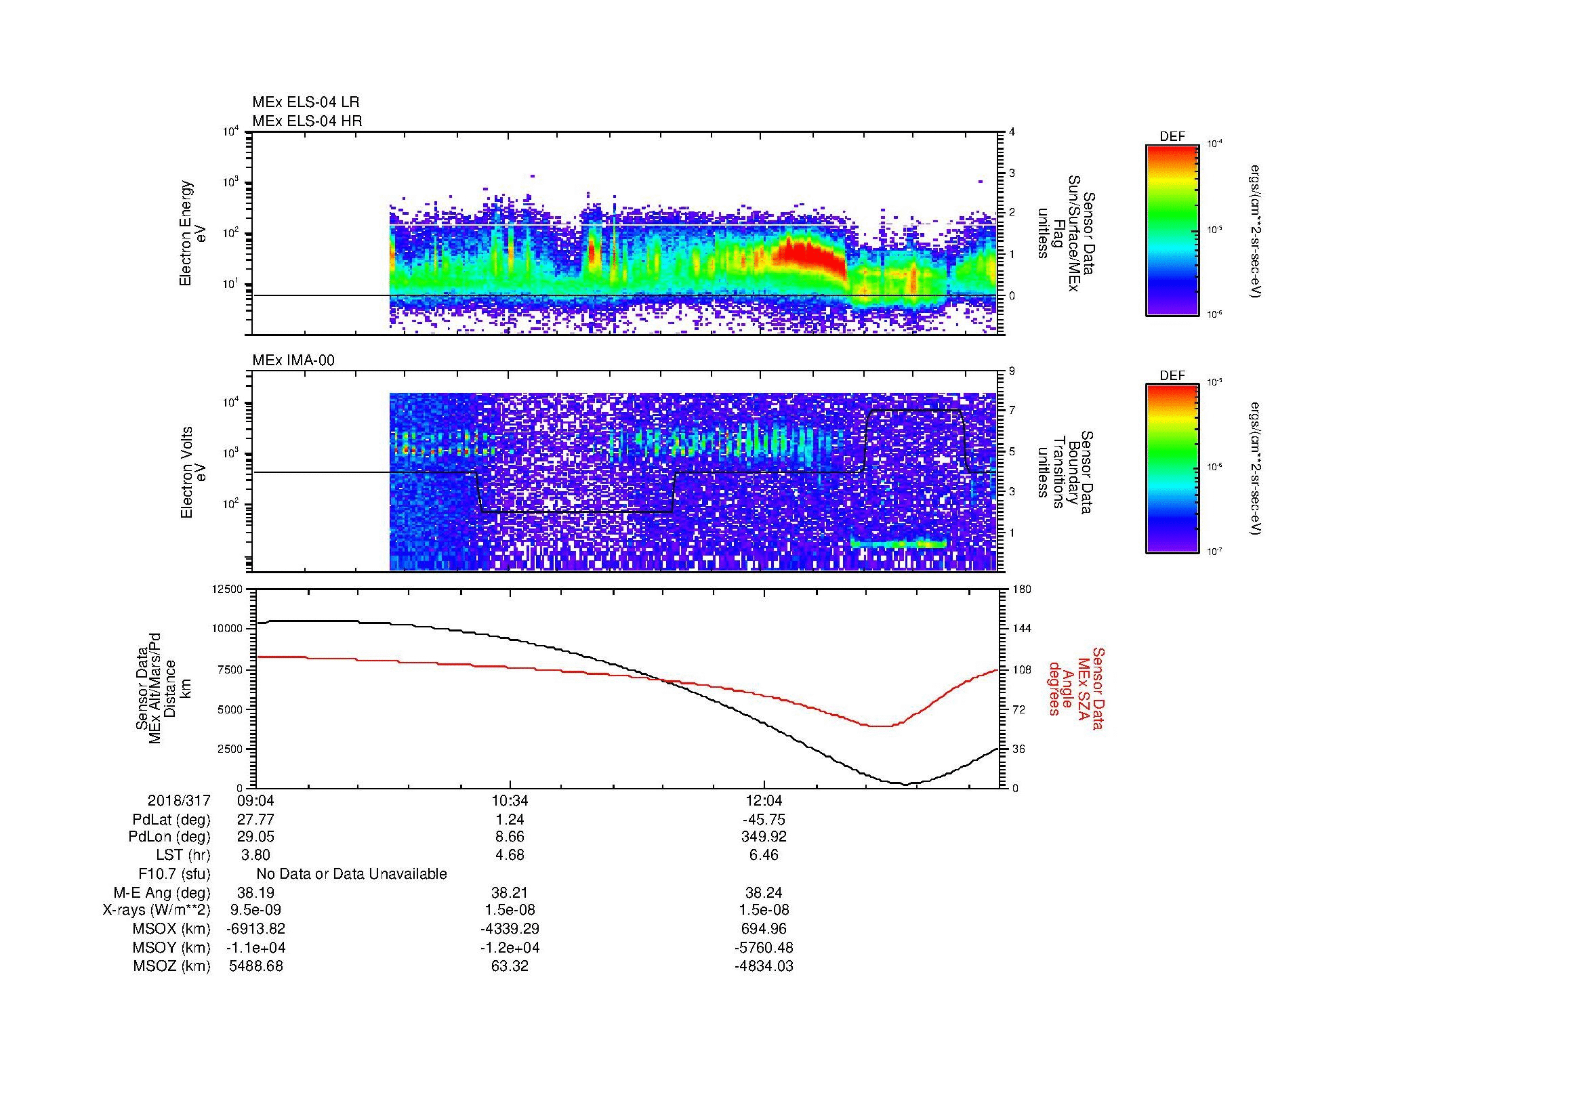Click the time tick label '12:04'
This screenshot has width=1585, height=1120.
[764, 800]
